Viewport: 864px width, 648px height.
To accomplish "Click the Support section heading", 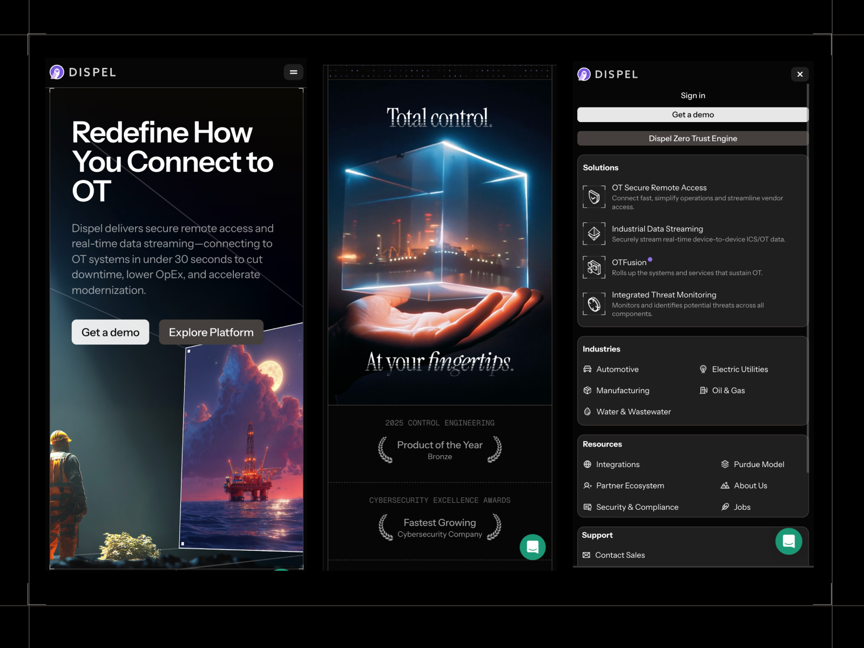I will coord(597,535).
